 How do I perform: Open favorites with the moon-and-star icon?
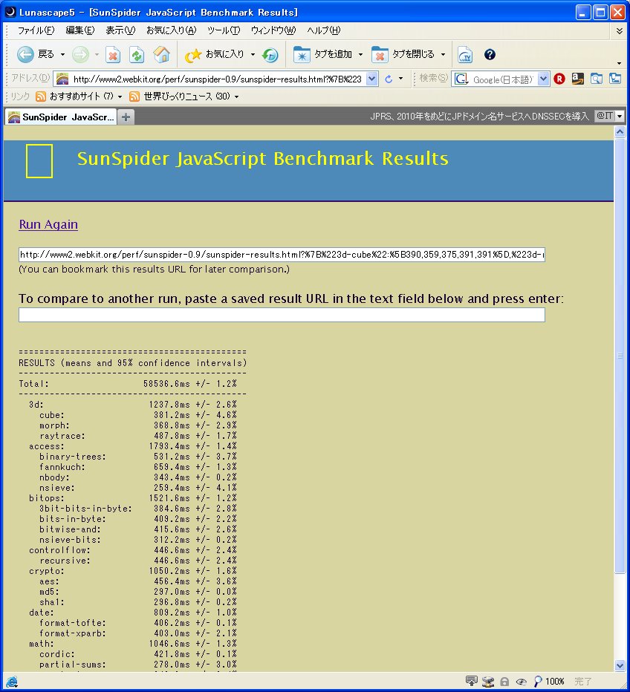tap(193, 55)
